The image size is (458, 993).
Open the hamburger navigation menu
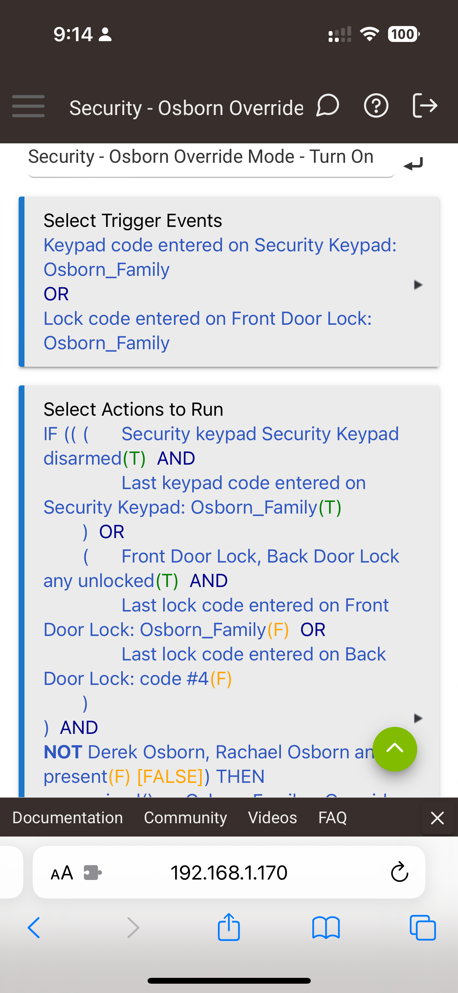pos(28,106)
